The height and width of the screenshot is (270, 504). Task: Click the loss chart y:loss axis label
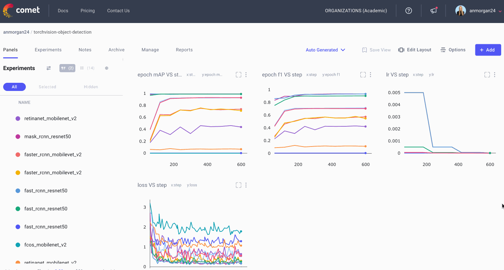pyautogui.click(x=192, y=185)
